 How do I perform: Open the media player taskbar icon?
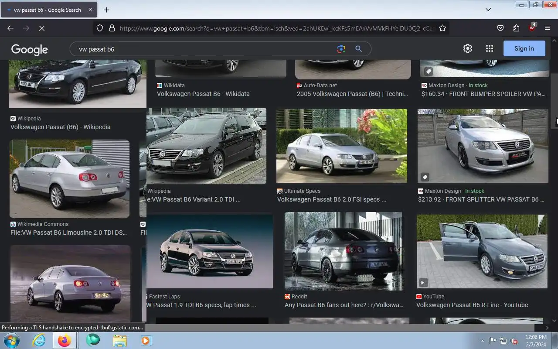coord(146,340)
